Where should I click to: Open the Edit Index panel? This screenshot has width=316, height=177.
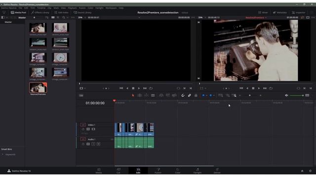pyautogui.click(x=61, y=12)
